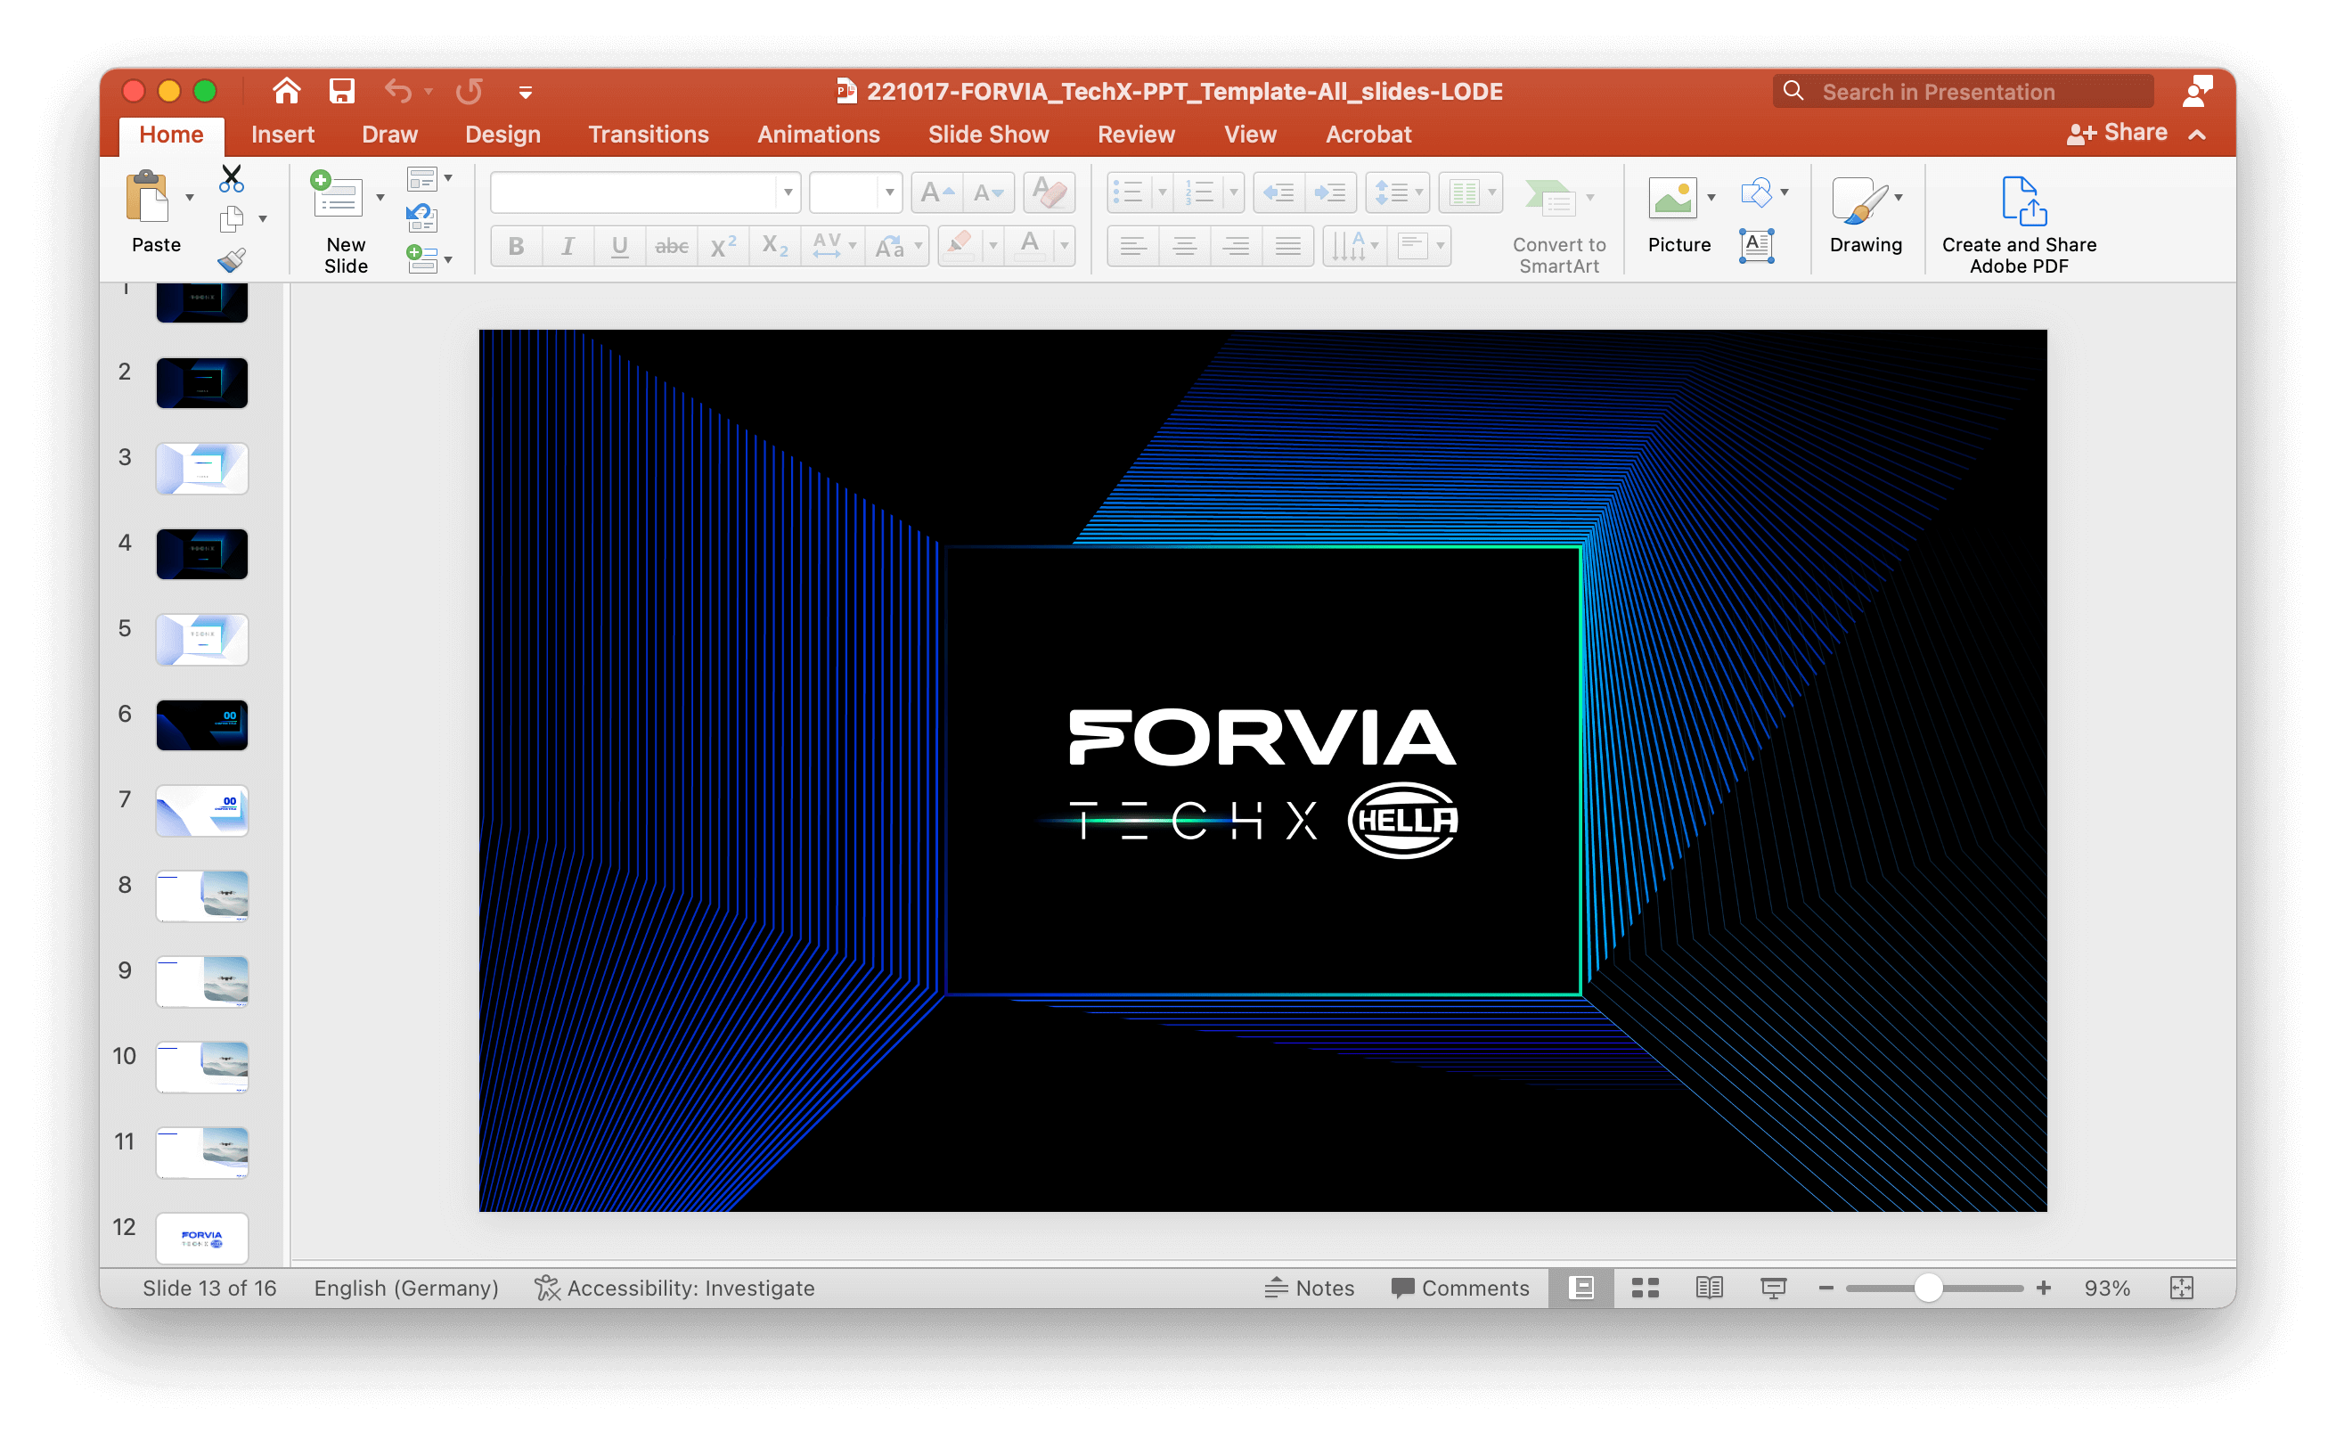Select the Format Painter brush

(232, 260)
